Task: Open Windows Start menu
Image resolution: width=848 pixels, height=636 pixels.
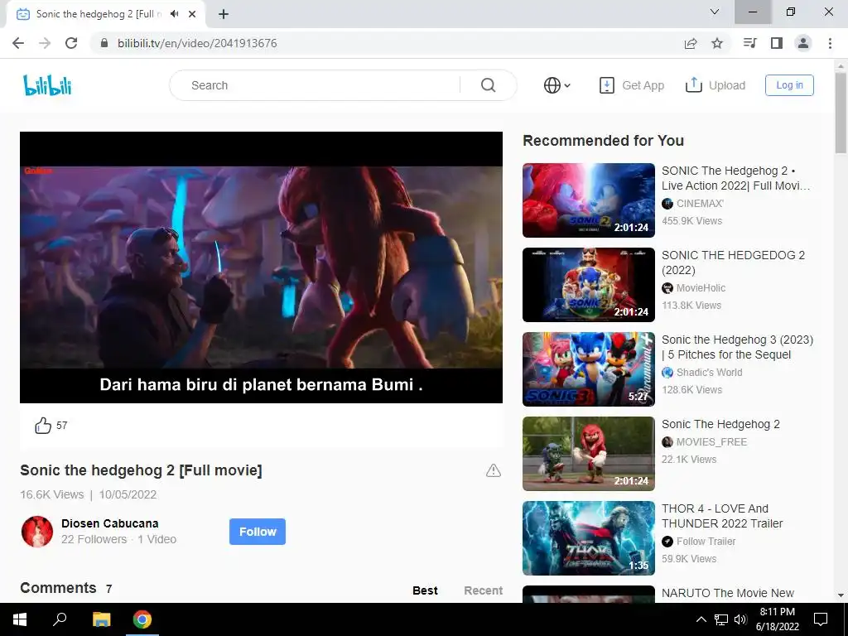Action: [x=20, y=619]
